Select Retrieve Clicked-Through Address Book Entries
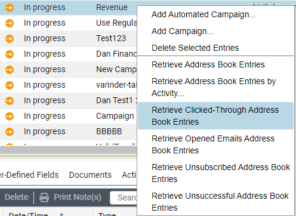The height and width of the screenshot is (216, 296). pos(215,116)
